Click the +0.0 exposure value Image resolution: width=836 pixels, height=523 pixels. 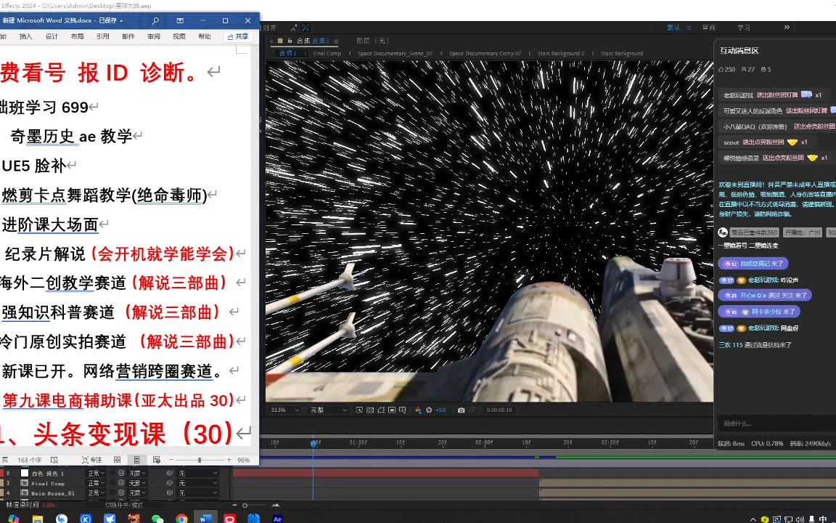click(440, 410)
